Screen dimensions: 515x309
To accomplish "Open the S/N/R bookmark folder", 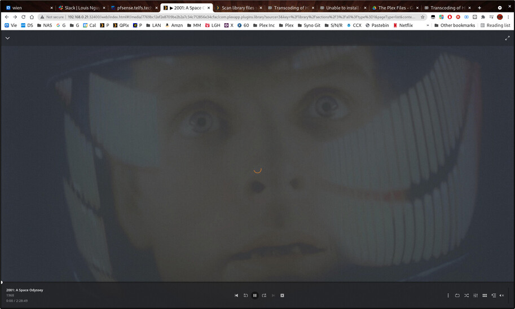I will pyautogui.click(x=333, y=25).
